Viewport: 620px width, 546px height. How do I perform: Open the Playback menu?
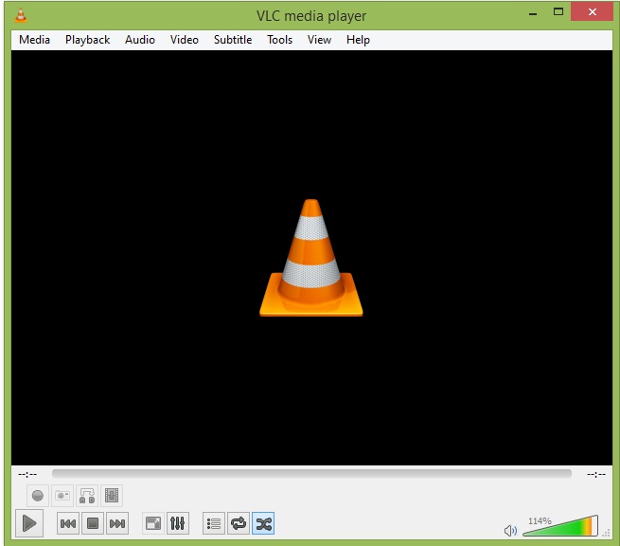click(x=87, y=40)
